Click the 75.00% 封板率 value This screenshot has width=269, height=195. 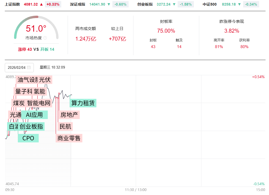[x=166, y=31]
